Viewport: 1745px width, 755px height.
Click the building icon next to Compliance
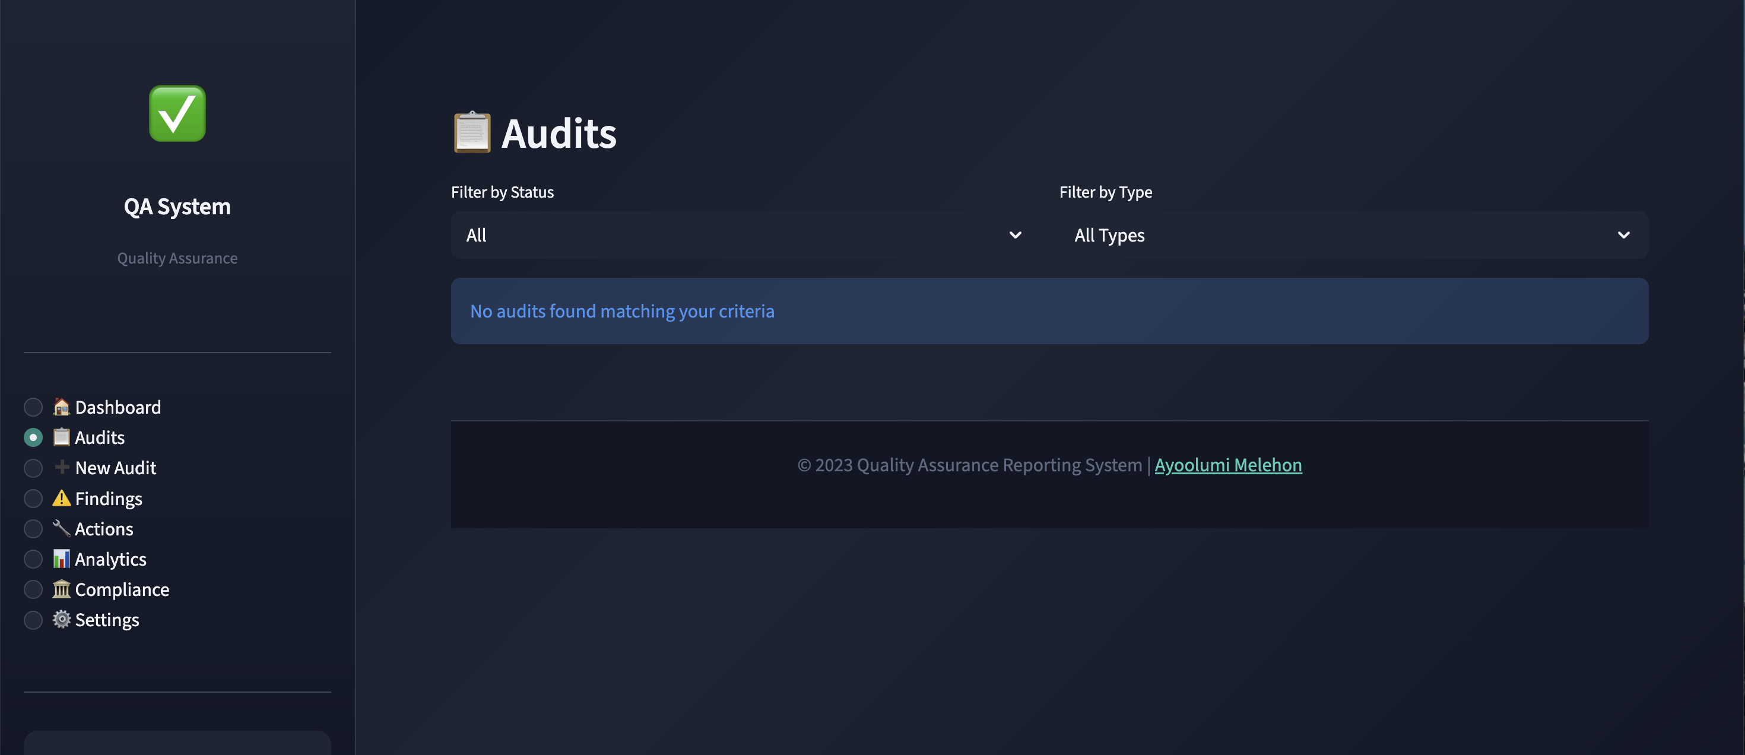point(62,589)
